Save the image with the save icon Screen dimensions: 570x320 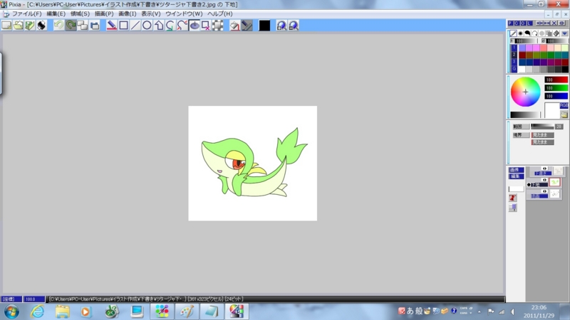(x=30, y=25)
